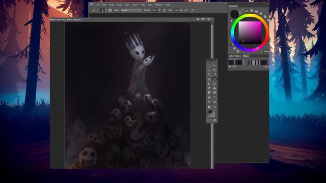Open the Select menu
Screen dimensions: 326x183
click(134, 5)
